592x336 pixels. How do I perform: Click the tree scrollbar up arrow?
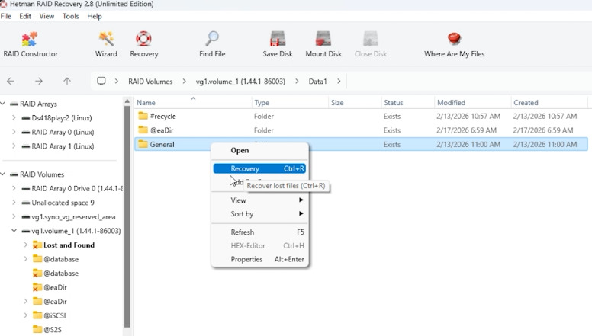(127, 101)
